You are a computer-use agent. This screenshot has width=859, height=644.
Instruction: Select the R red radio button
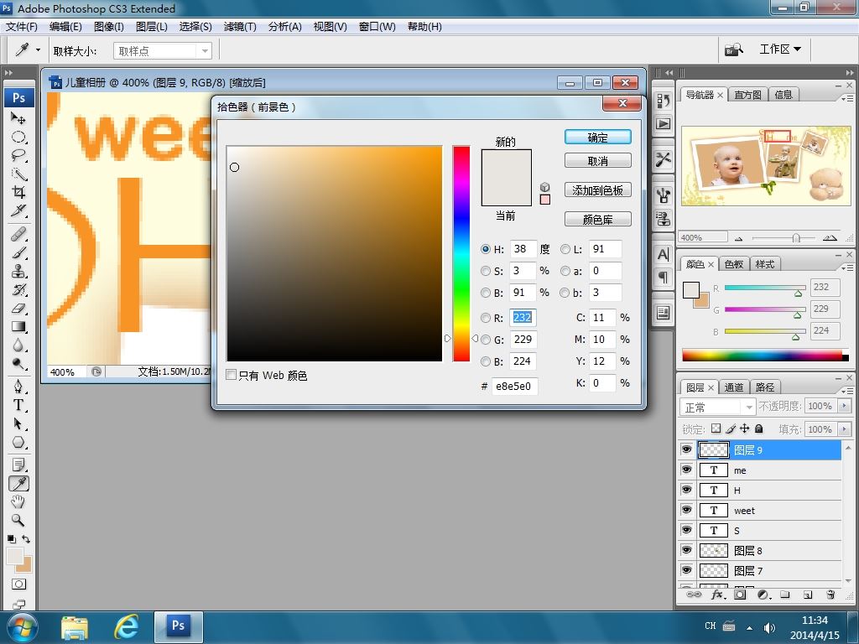click(x=486, y=318)
